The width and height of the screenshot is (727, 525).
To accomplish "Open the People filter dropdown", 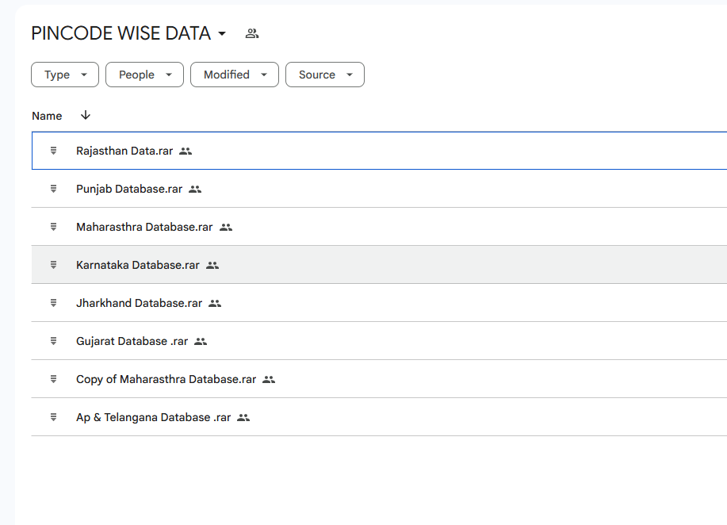I will [144, 75].
